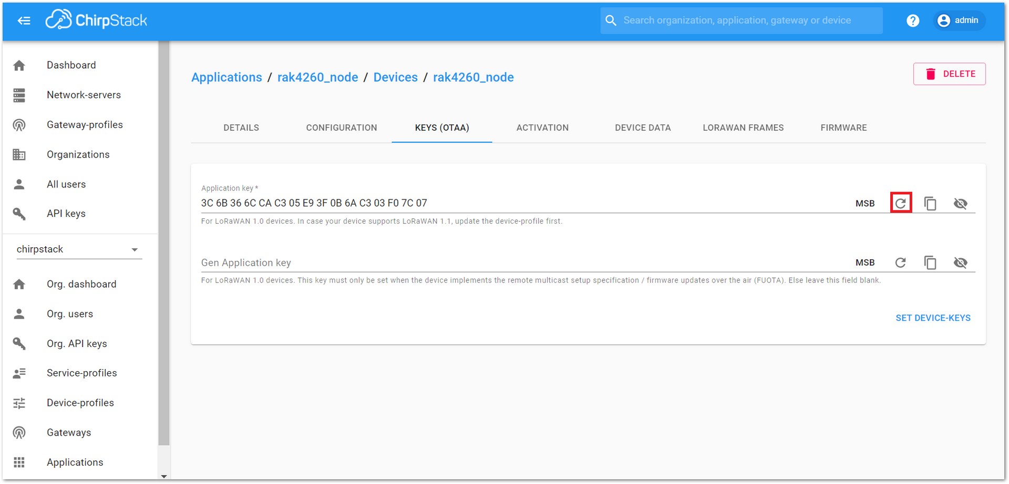Switch to the DETAILS tab
The width and height of the screenshot is (1009, 484).
click(x=241, y=128)
